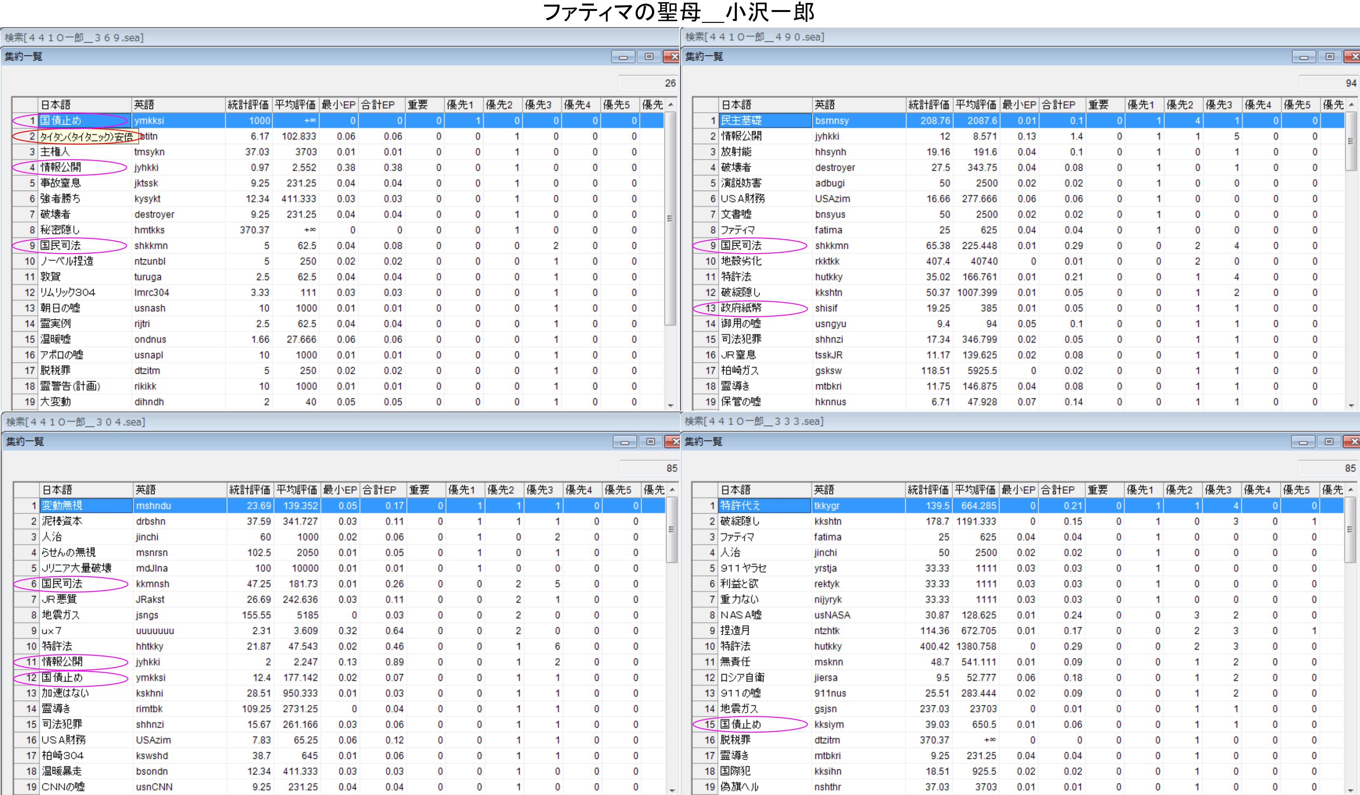This screenshot has width=1360, height=795.
Task: Click scroll-down arrow in 490.sea table
Action: click(x=1351, y=405)
